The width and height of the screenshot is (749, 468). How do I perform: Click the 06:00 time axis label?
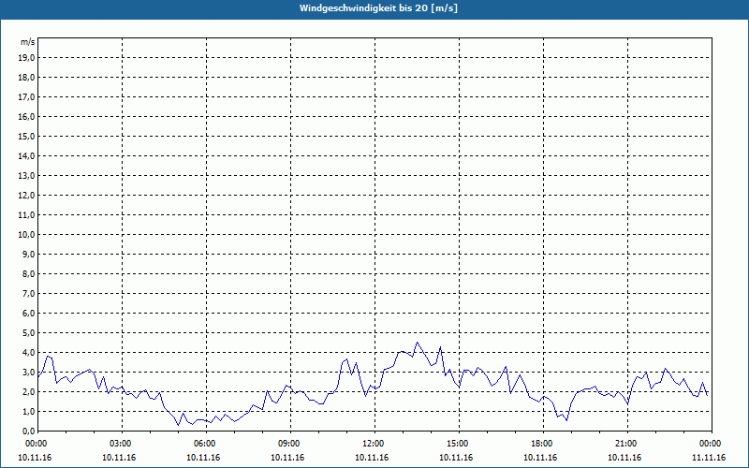206,444
